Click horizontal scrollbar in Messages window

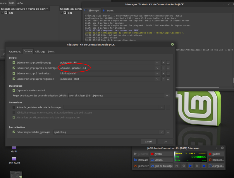point(197,87)
